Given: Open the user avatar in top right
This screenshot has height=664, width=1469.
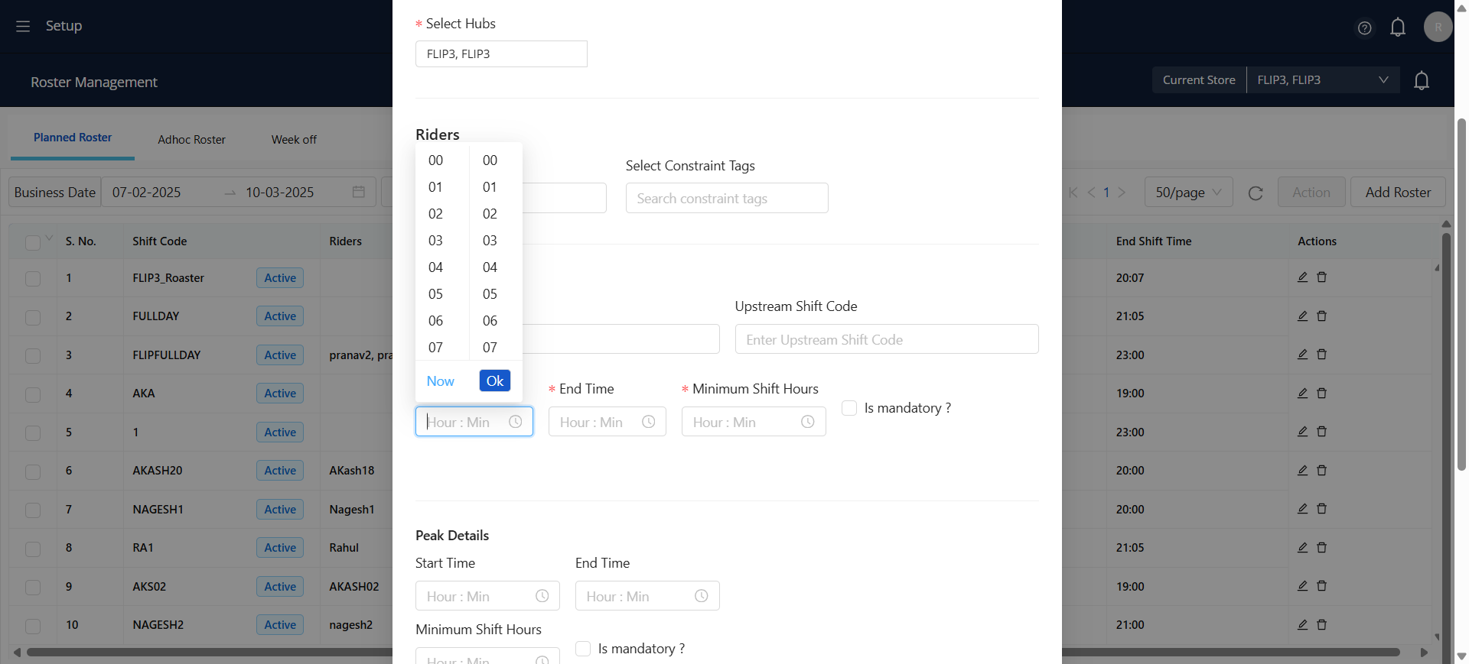Looking at the screenshot, I should 1438,27.
